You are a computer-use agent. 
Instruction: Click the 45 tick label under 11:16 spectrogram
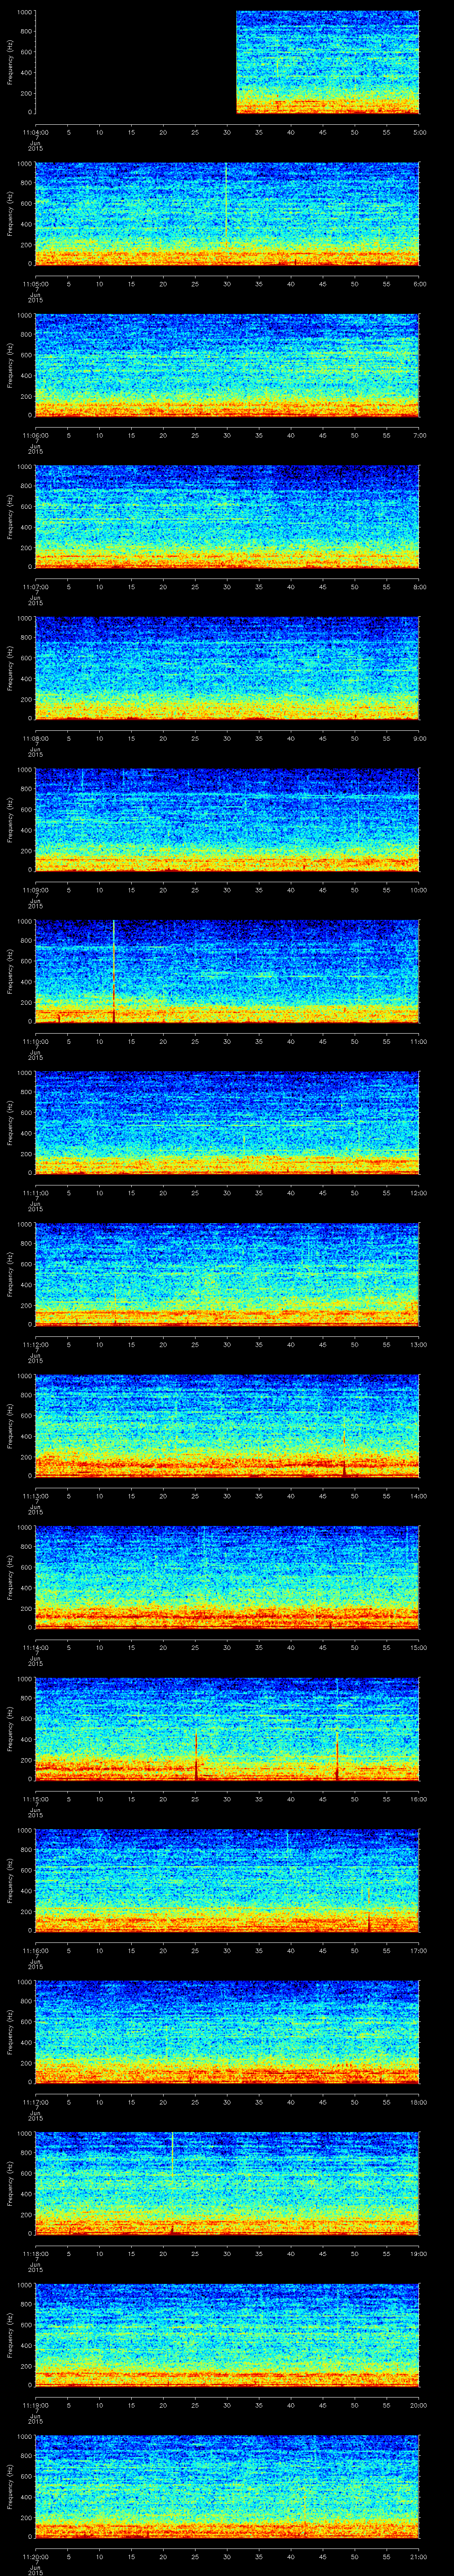click(323, 1951)
